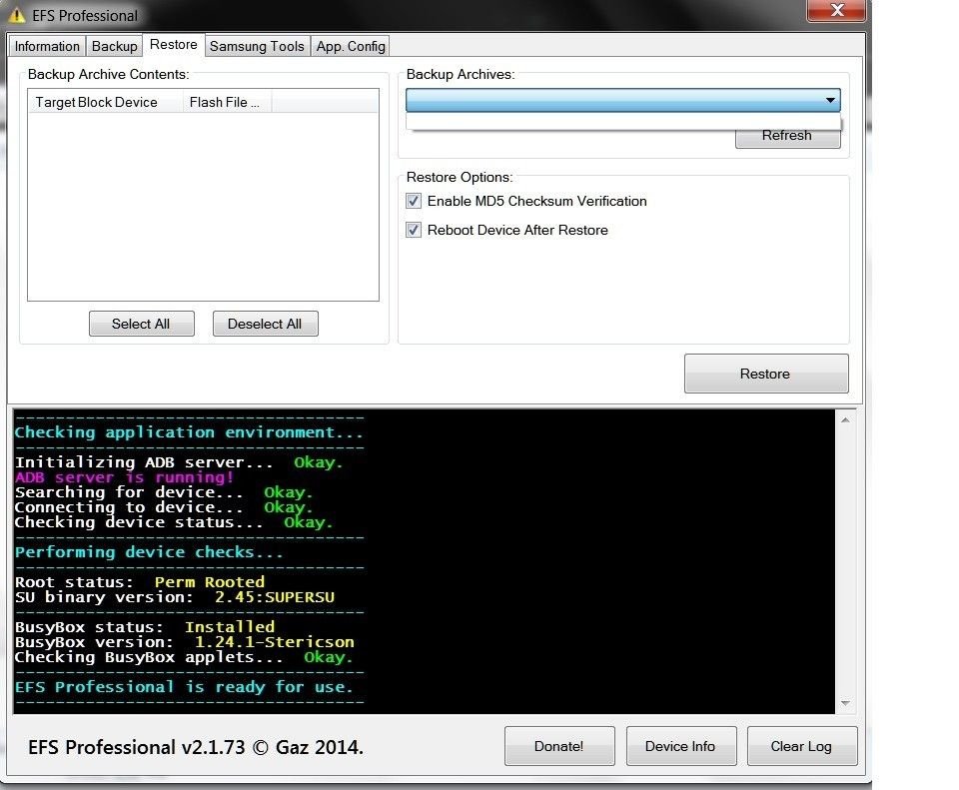Click the Donate! button

point(559,746)
